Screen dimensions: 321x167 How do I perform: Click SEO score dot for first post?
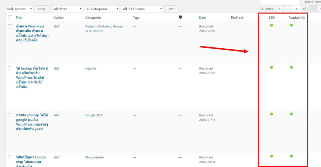[271, 25]
